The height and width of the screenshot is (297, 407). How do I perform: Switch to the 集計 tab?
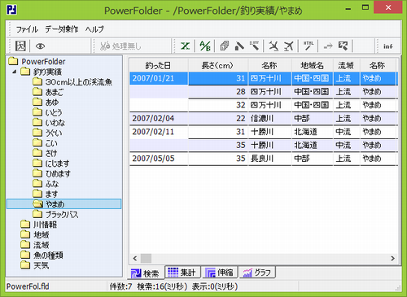(182, 272)
